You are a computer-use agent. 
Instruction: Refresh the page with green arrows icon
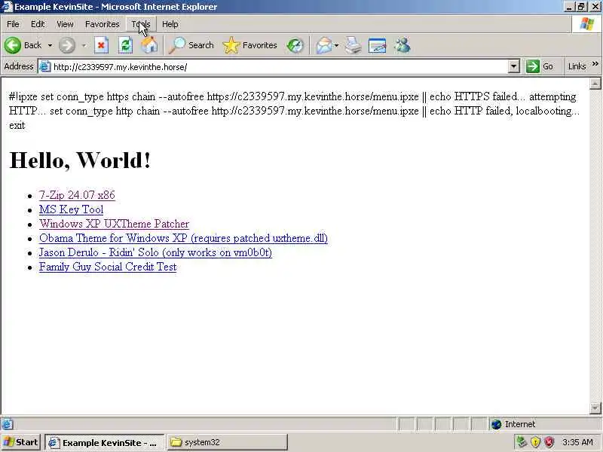[x=125, y=45]
